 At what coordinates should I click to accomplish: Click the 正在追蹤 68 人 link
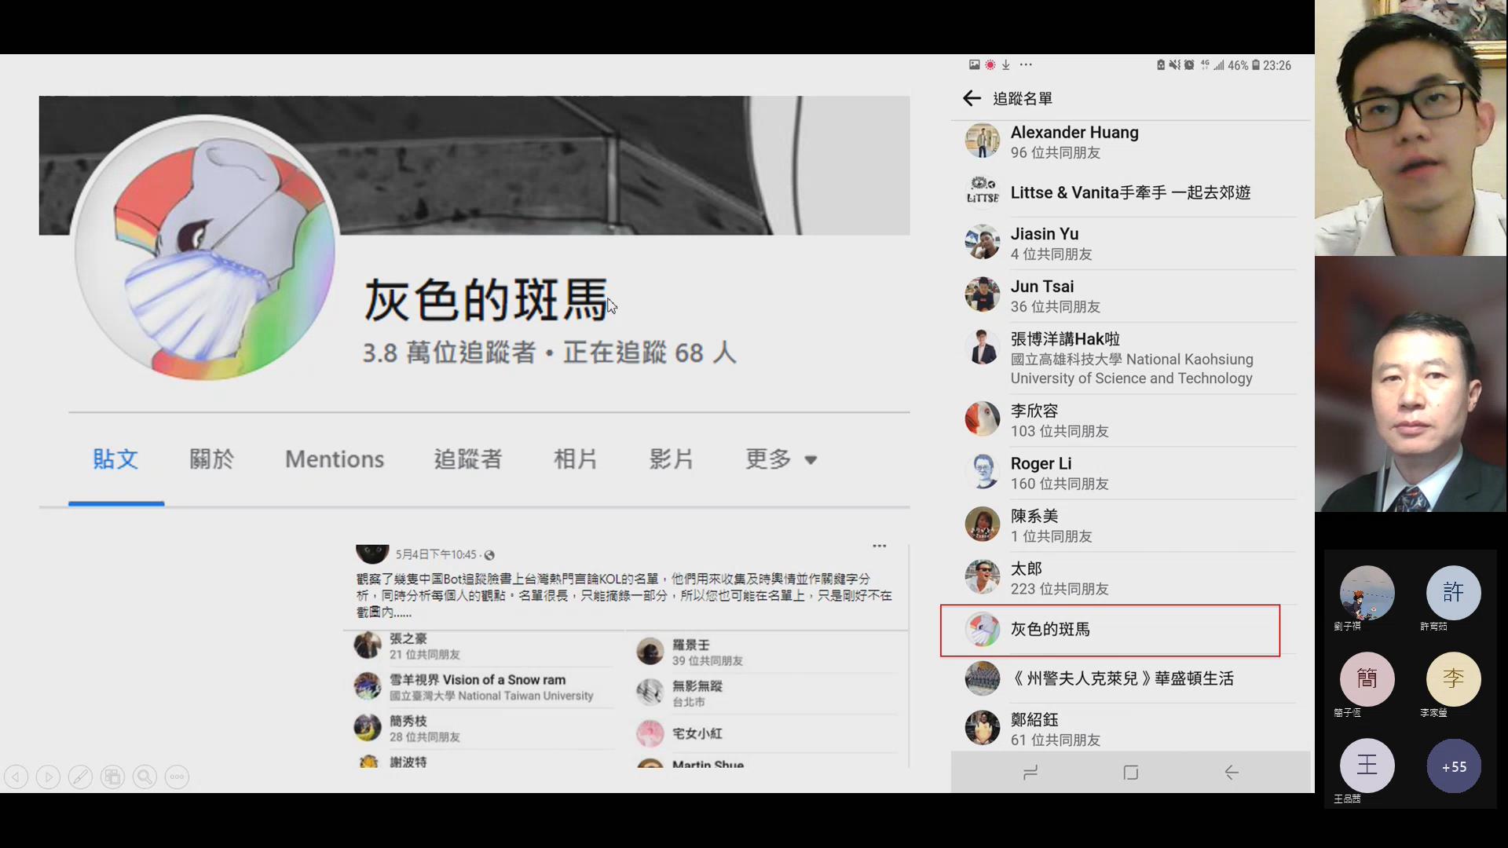click(649, 353)
